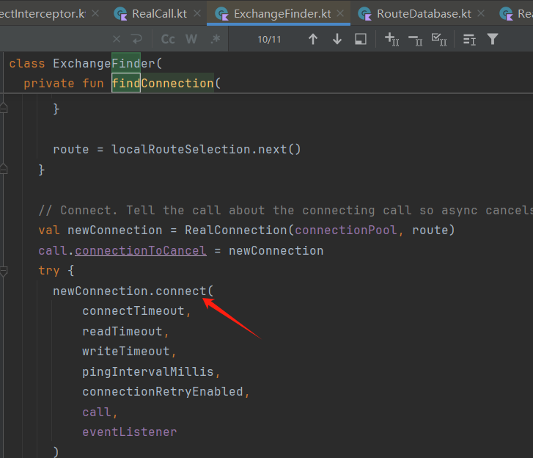Unselect the current occurrence
Image resolution: width=533 pixels, height=458 pixels.
click(x=415, y=39)
